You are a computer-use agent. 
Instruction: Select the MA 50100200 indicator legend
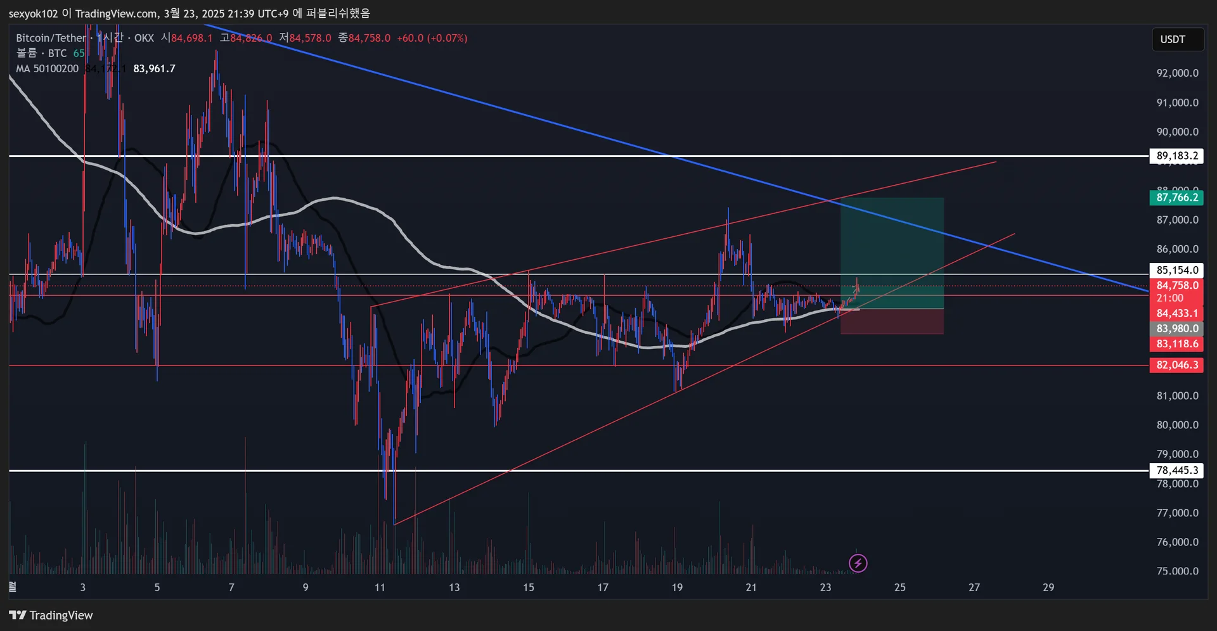coord(48,68)
